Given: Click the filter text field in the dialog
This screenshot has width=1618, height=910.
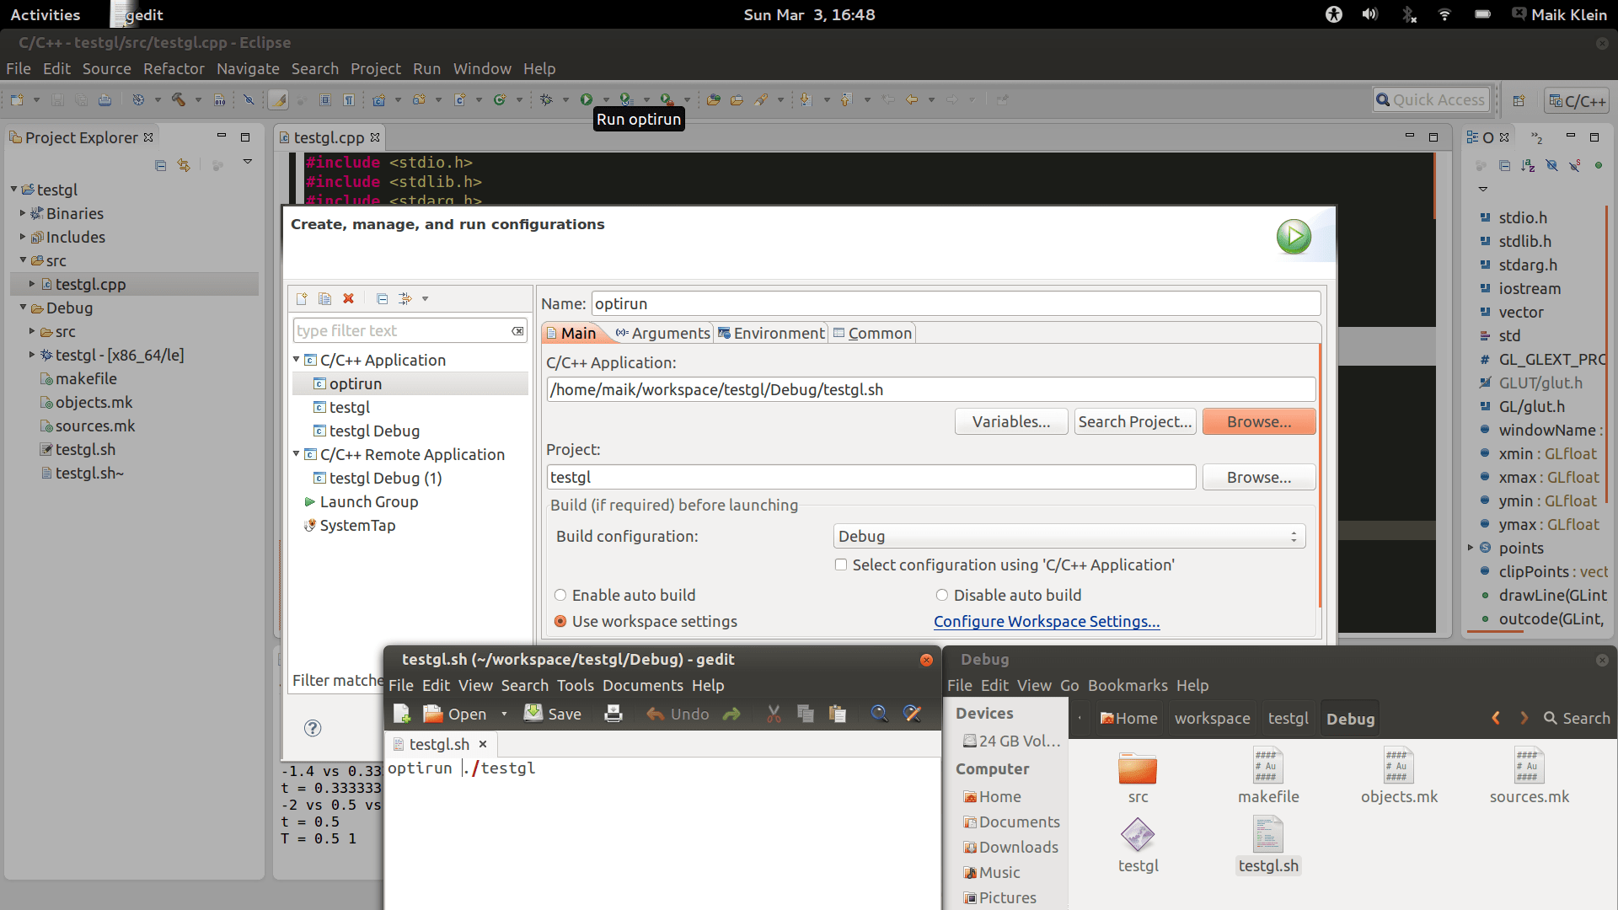Looking at the screenshot, I should [x=404, y=330].
